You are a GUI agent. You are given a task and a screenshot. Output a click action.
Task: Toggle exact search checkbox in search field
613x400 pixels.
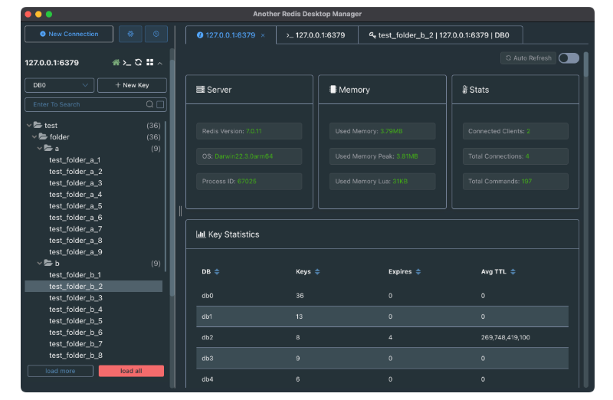(x=160, y=104)
